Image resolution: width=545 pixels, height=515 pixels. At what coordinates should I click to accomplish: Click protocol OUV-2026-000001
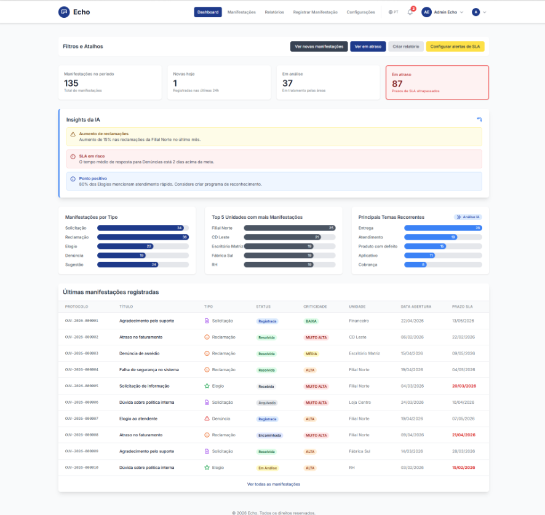point(82,321)
